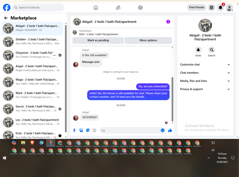Open the three-dots menu on Cheyenne chat
This screenshot has height=177, width=239.
point(54,55)
